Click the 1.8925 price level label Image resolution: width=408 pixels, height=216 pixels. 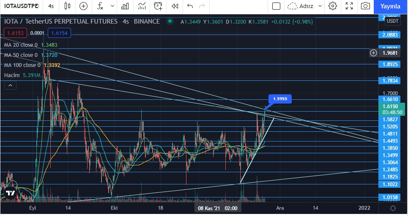pyautogui.click(x=390, y=64)
